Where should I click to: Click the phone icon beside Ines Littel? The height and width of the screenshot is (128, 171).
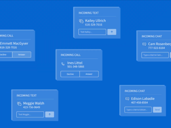pyautogui.click(x=63, y=64)
